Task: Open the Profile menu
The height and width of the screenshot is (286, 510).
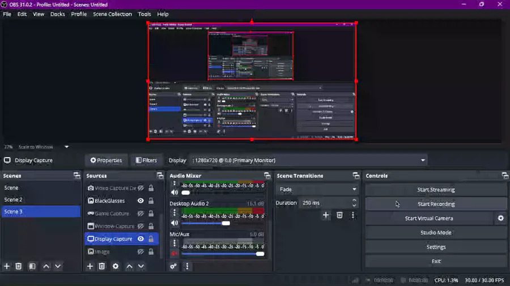Action: coord(79,14)
